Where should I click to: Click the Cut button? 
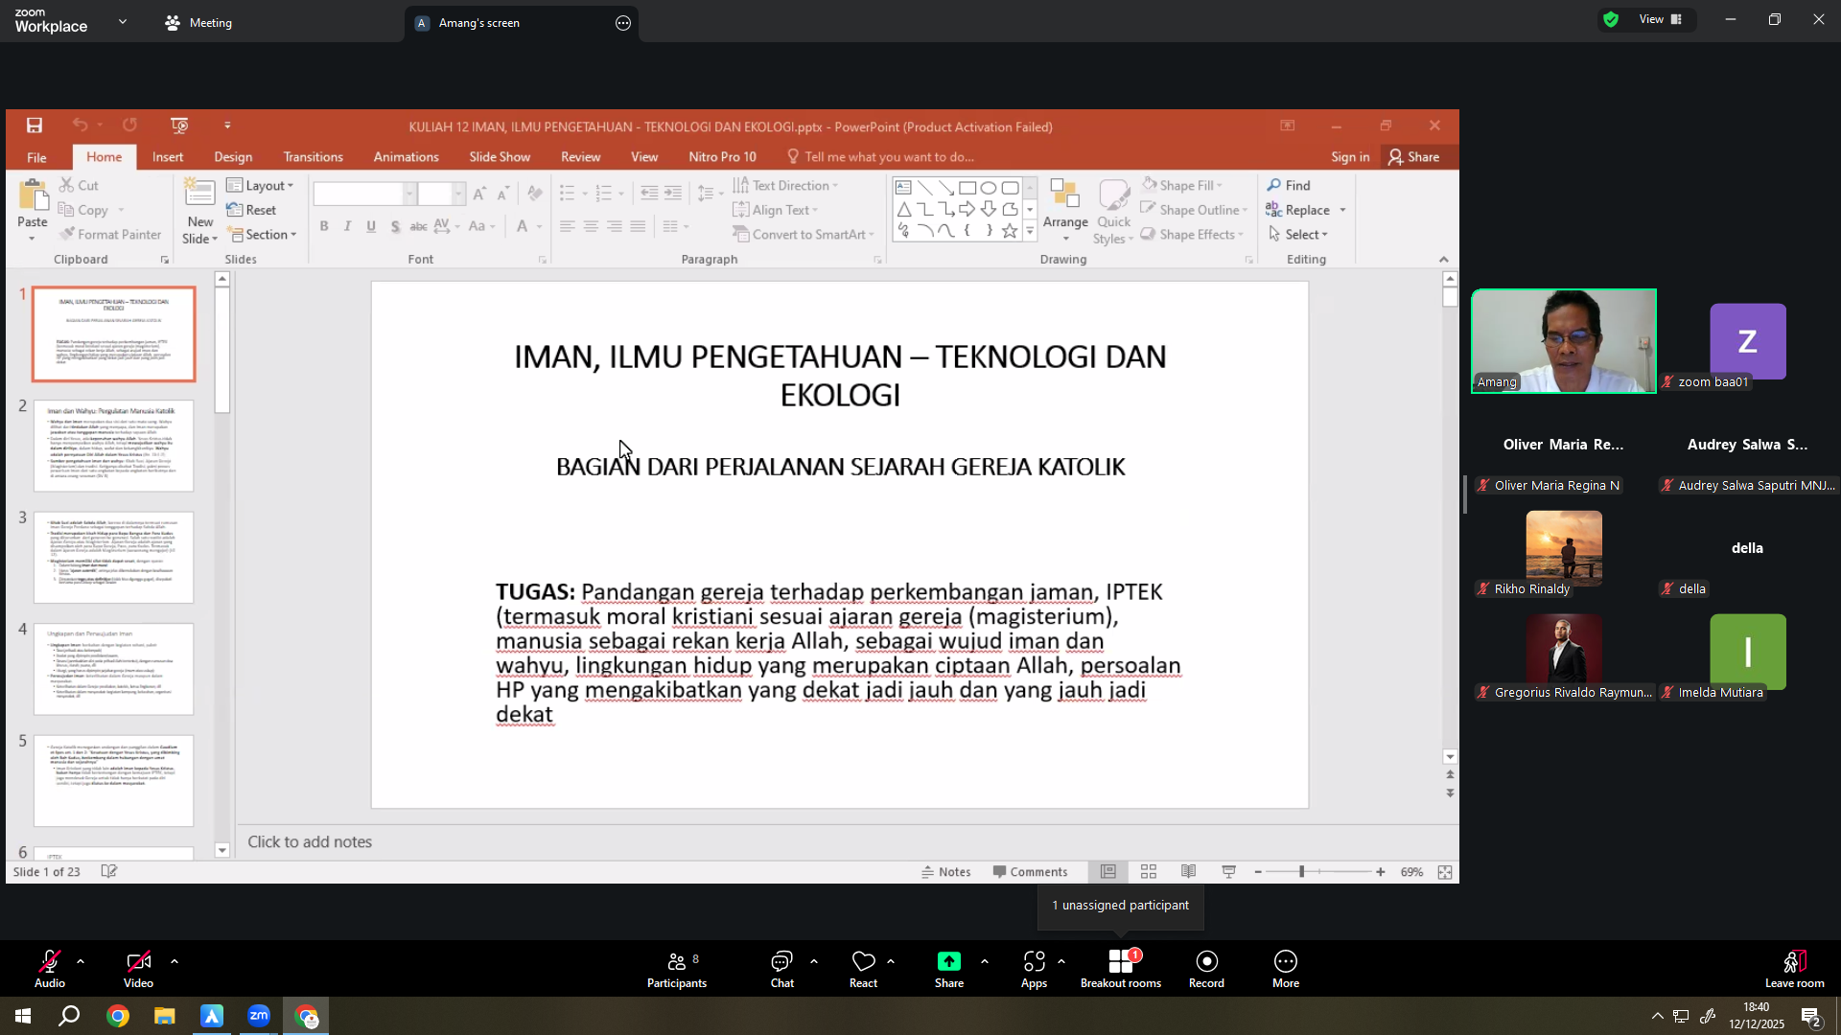(79, 185)
